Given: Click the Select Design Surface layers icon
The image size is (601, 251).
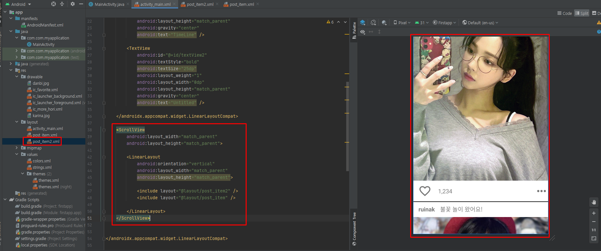Looking at the screenshot, I should pyautogui.click(x=363, y=23).
